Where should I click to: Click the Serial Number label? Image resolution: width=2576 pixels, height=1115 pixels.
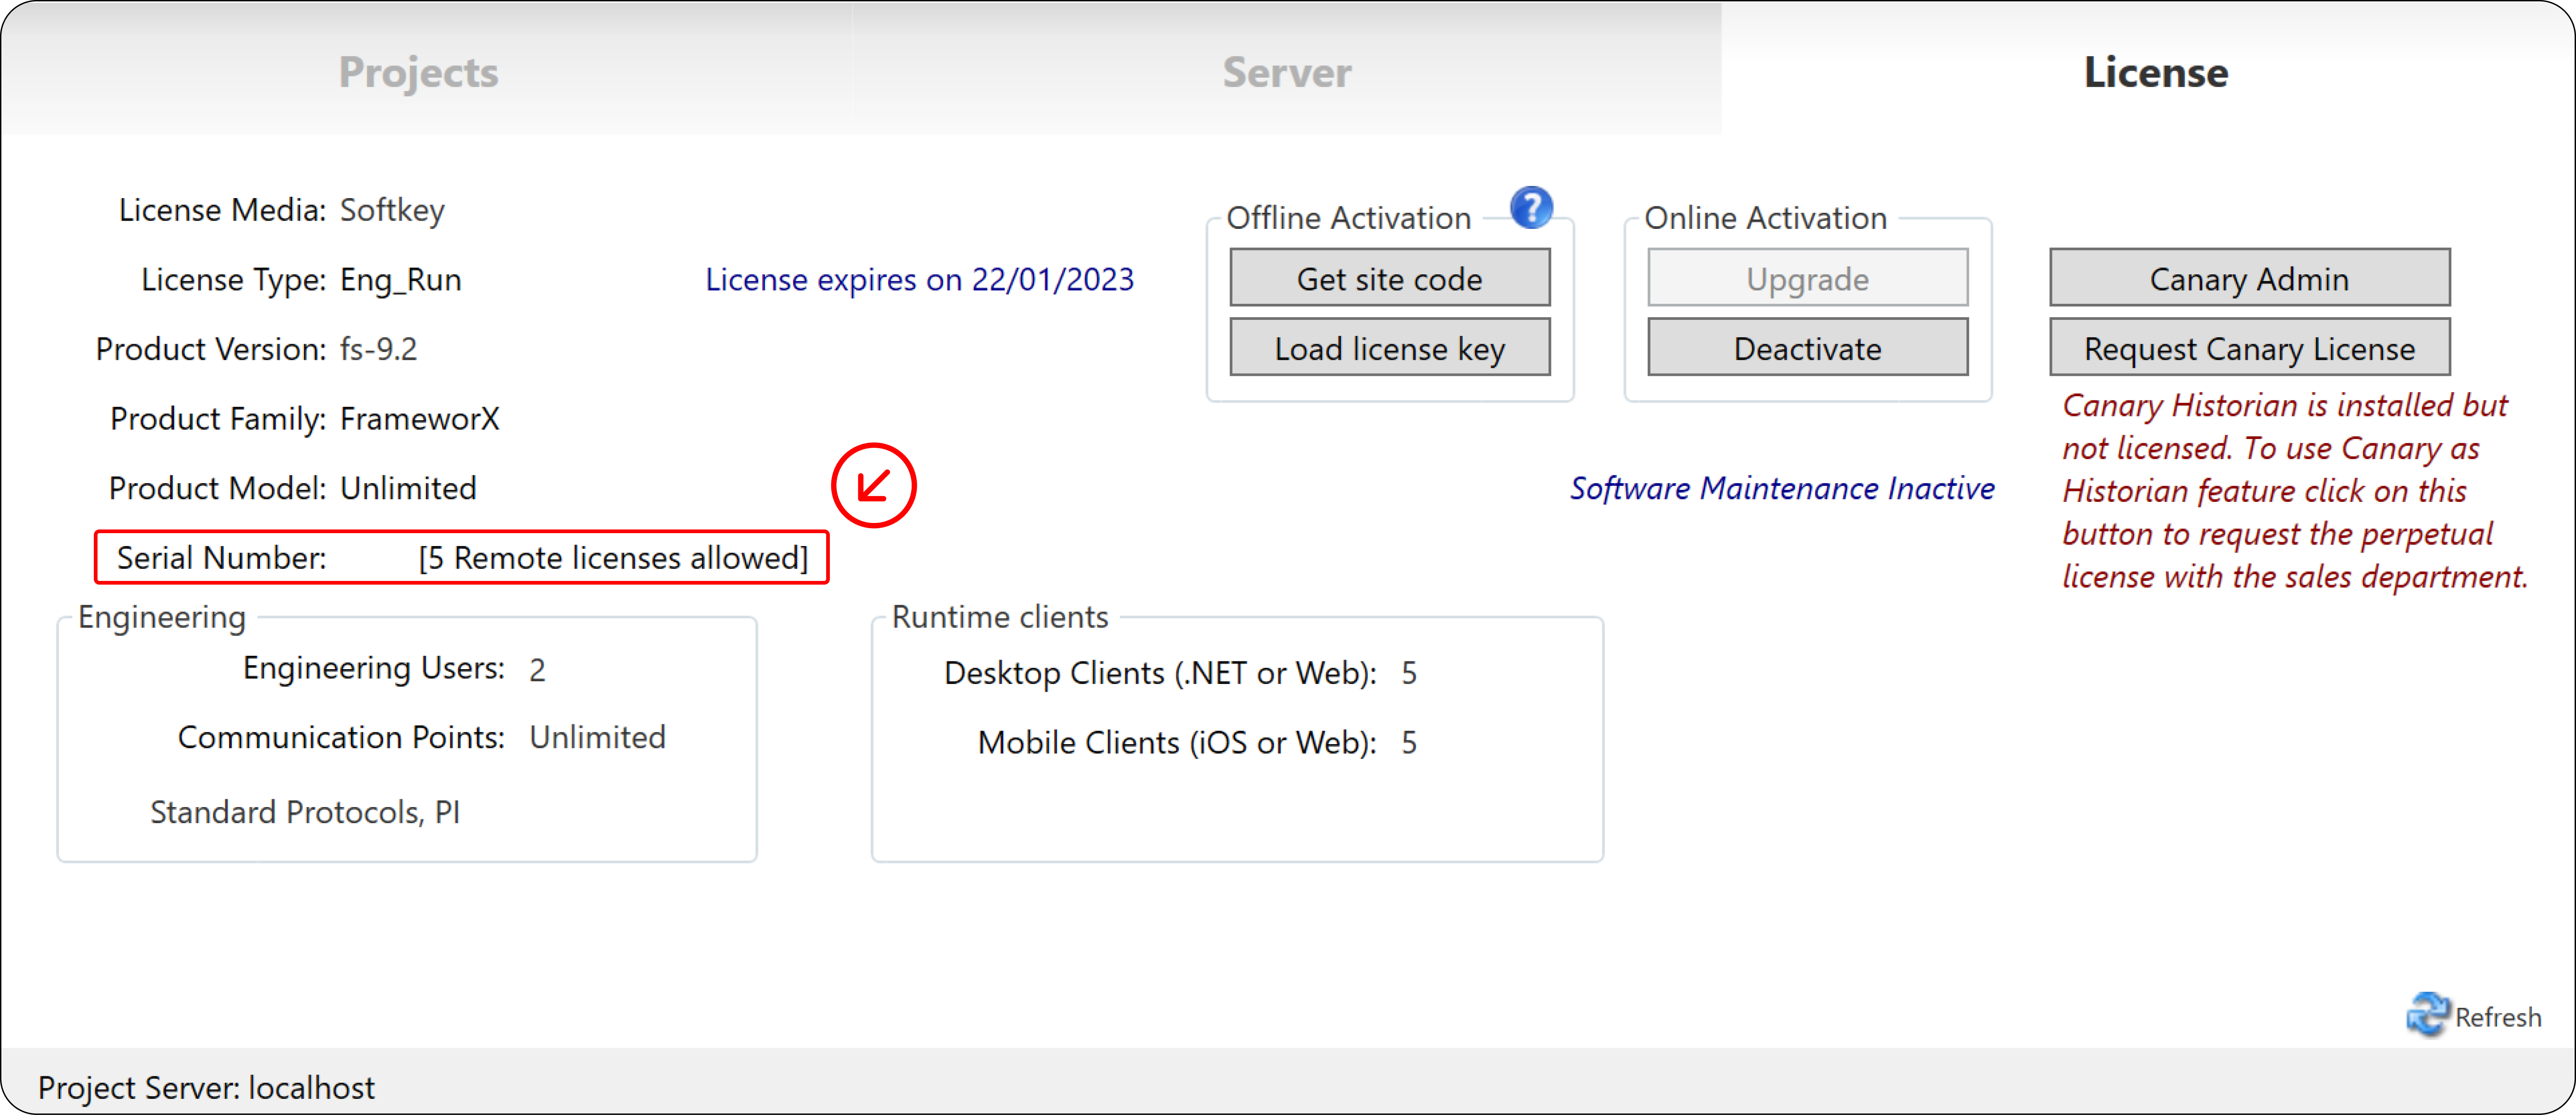(x=222, y=557)
